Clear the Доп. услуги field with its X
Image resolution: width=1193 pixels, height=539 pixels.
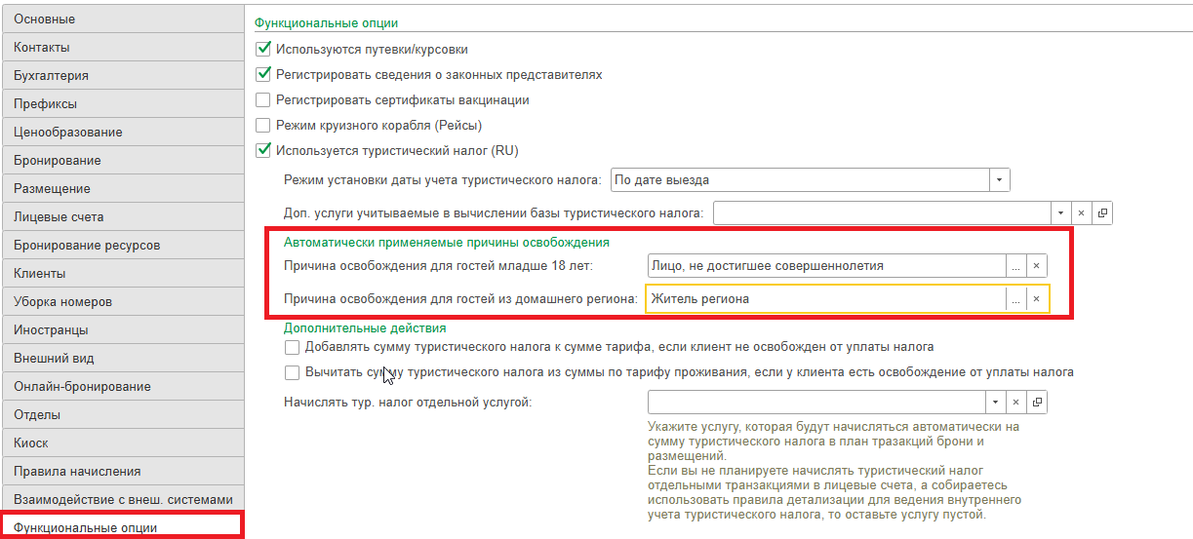(x=1081, y=212)
